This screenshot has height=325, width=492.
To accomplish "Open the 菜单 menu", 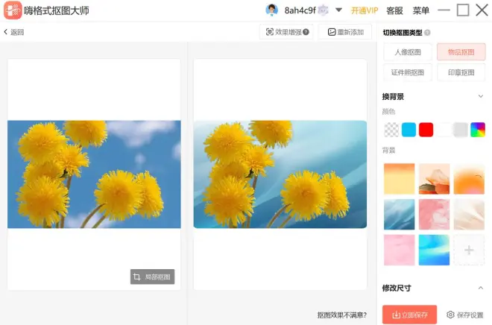I will (421, 10).
